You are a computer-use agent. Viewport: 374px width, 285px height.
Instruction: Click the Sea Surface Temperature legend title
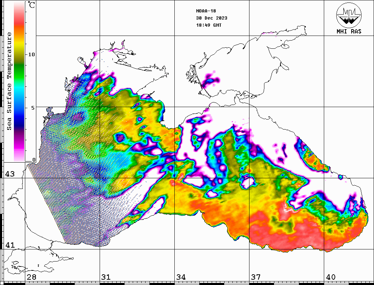pyautogui.click(x=9, y=81)
